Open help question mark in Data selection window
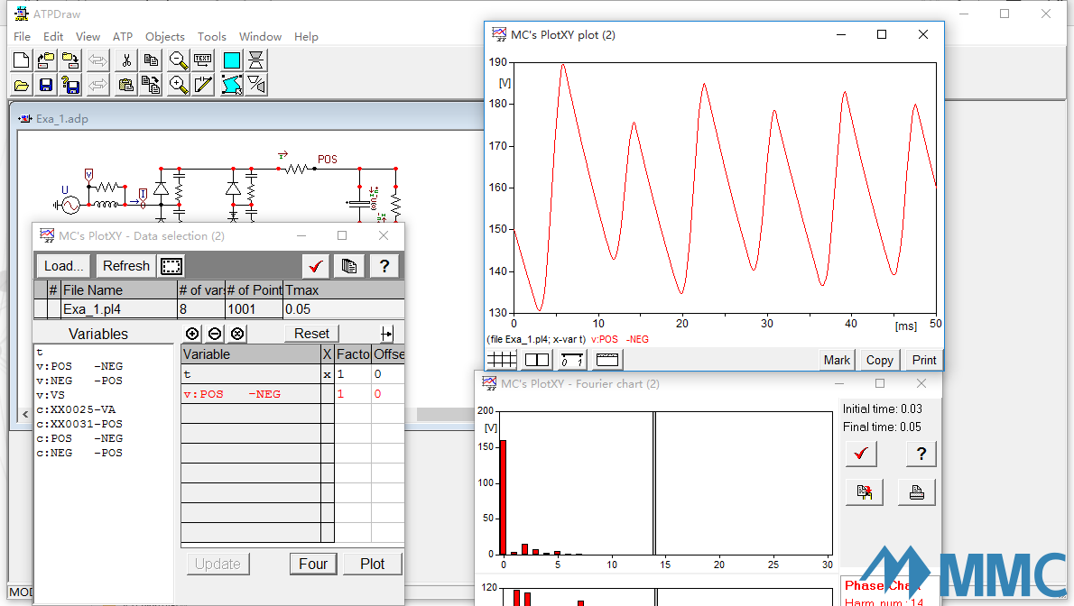The width and height of the screenshot is (1074, 606). [x=384, y=266]
